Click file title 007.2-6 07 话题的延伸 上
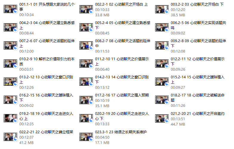Screen dimensions: 234x149 tap(47, 43)
